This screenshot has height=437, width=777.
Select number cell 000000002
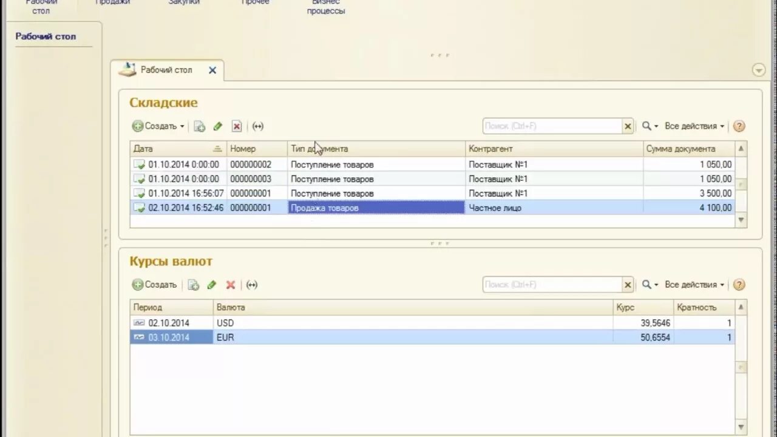[x=257, y=164]
